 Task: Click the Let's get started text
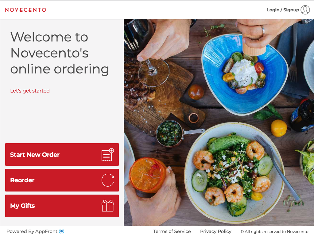pyautogui.click(x=30, y=91)
